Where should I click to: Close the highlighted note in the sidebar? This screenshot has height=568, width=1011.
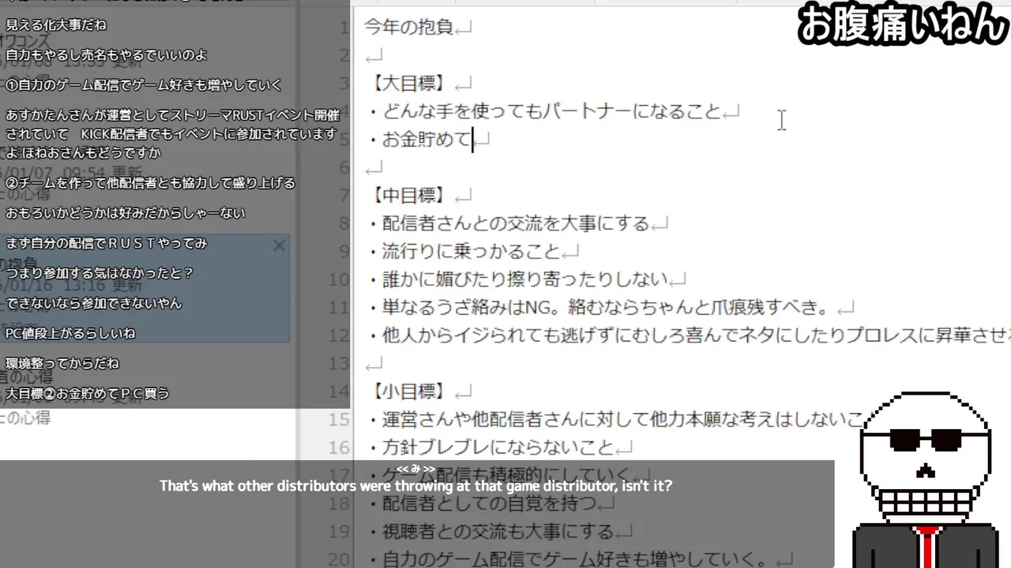[x=279, y=246]
